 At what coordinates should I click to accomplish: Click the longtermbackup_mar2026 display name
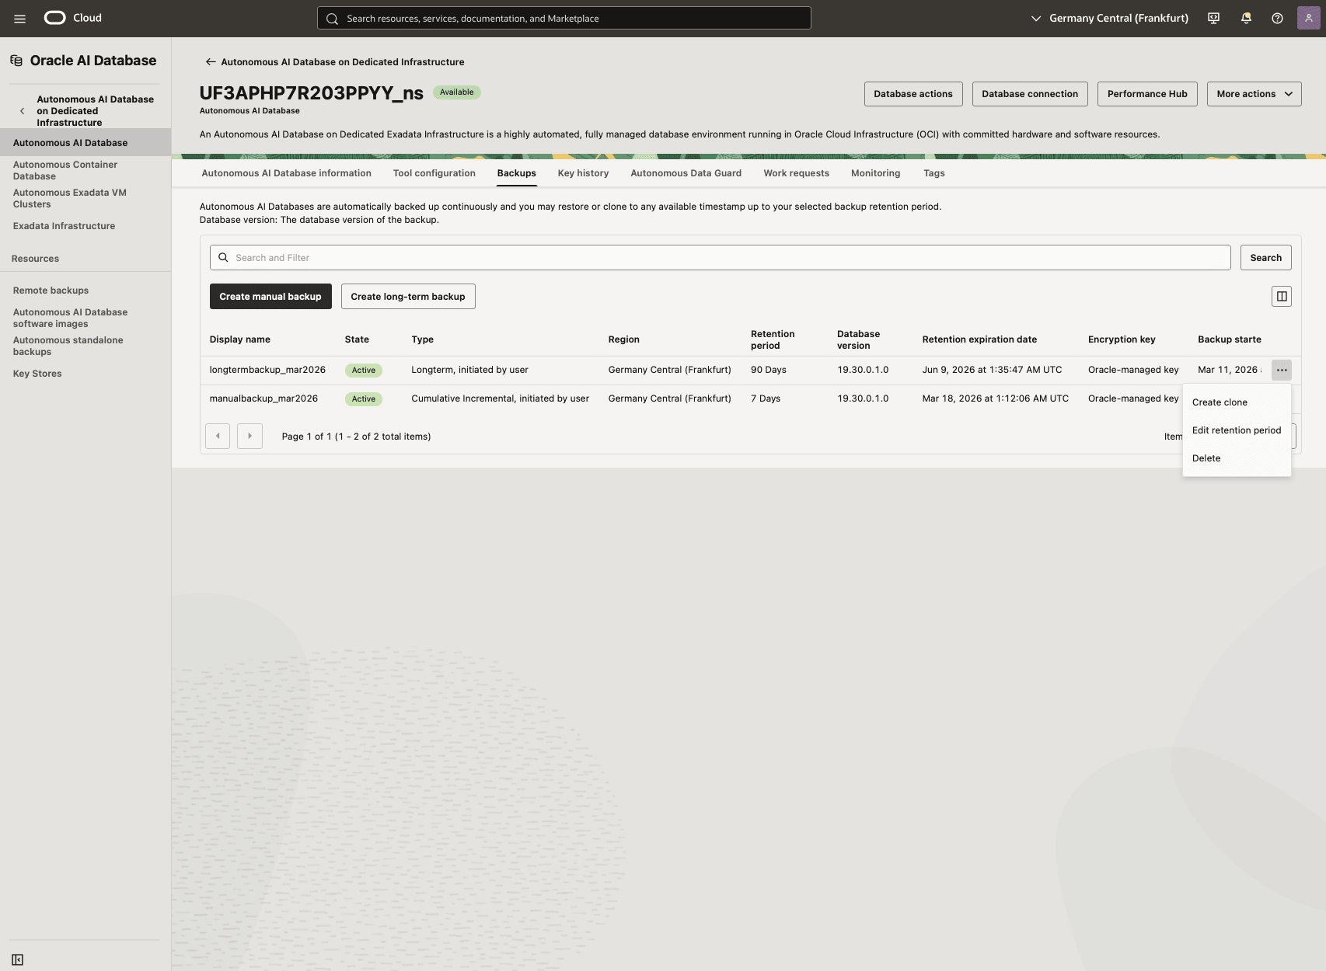(x=267, y=370)
